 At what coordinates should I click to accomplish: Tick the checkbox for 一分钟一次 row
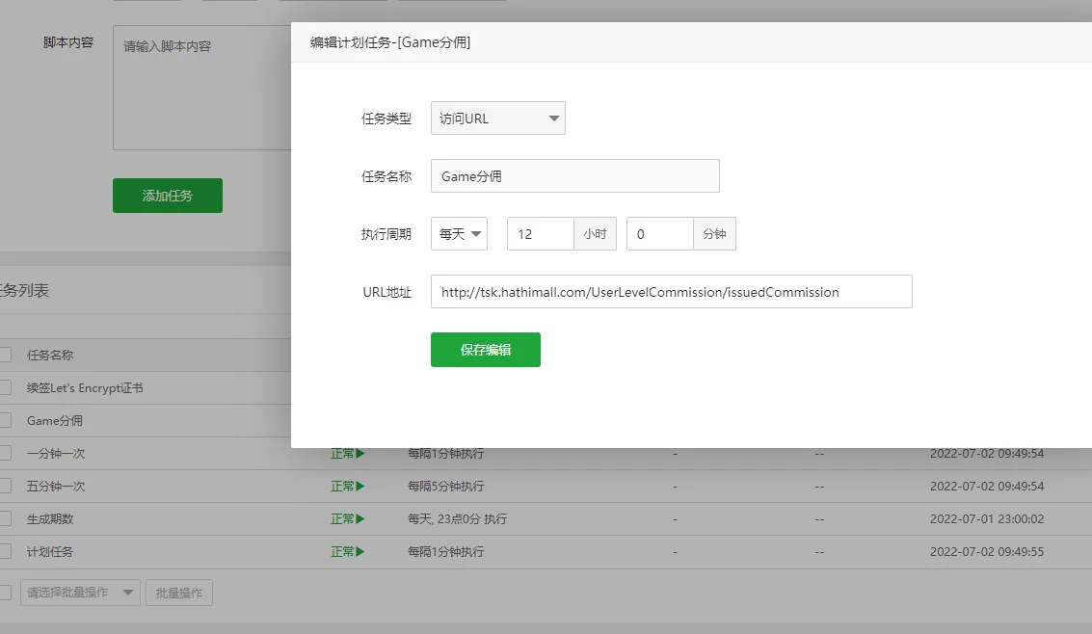pos(5,453)
